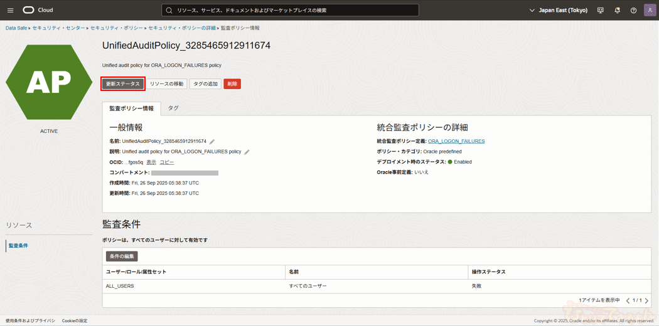Click the red 削除 button

(232, 84)
